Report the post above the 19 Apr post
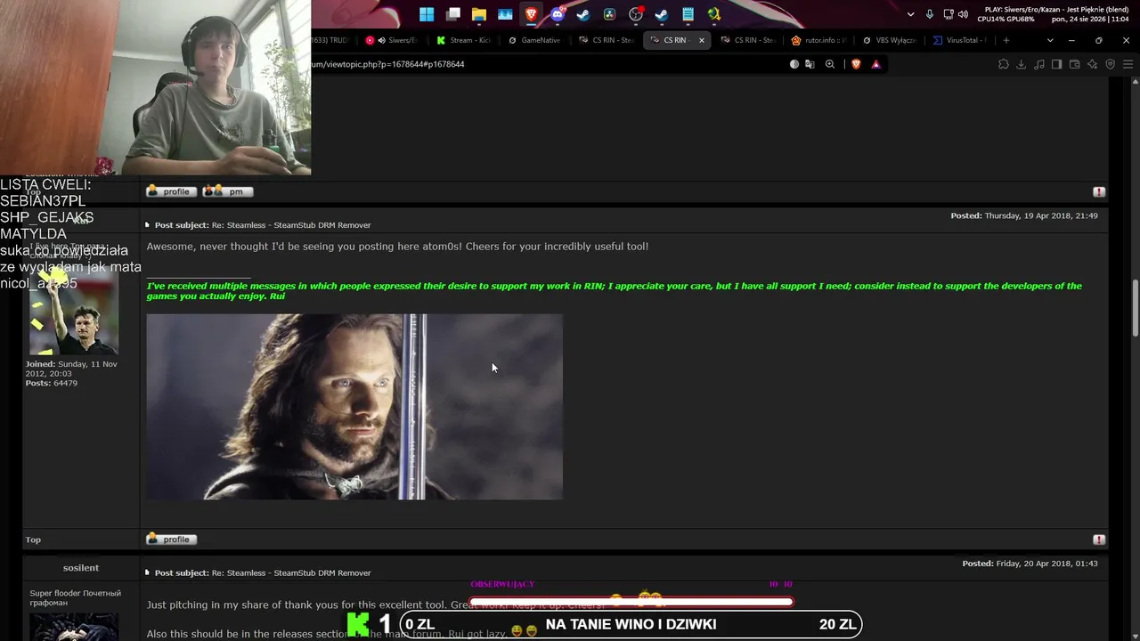 pos(1099,192)
